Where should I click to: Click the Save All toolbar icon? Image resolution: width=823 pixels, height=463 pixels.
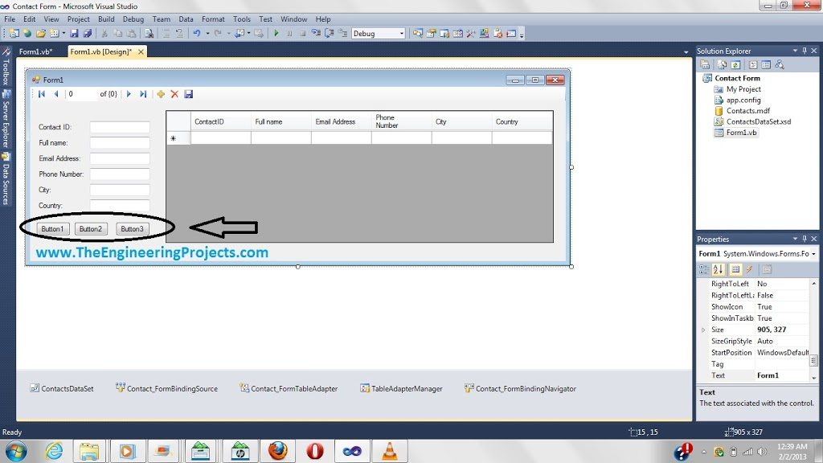coord(89,33)
